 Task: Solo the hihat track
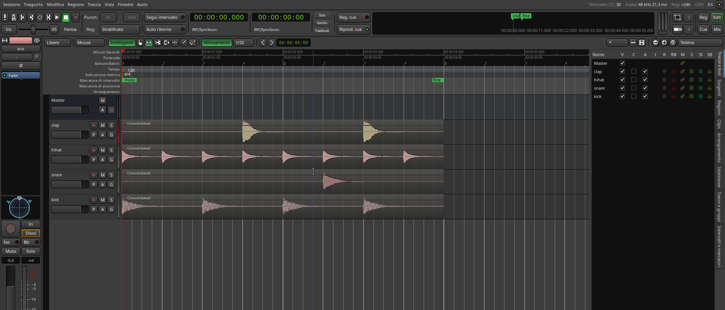point(111,150)
